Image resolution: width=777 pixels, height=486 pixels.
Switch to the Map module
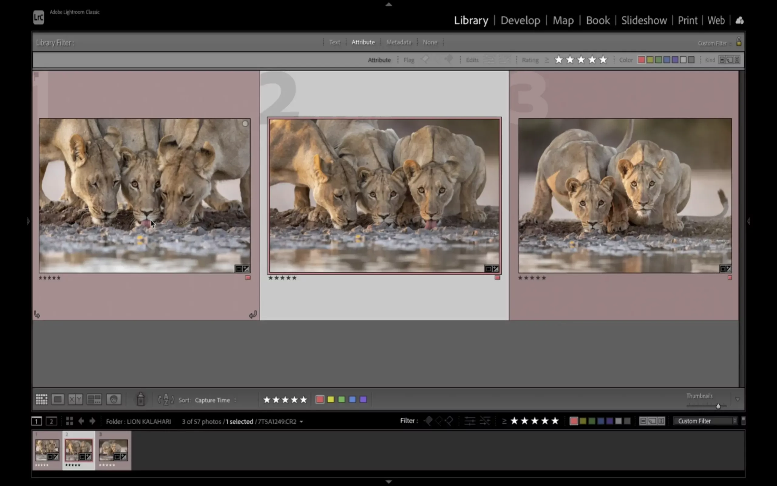click(563, 20)
